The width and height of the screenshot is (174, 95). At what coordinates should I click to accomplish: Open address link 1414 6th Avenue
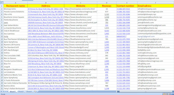tap(45, 23)
